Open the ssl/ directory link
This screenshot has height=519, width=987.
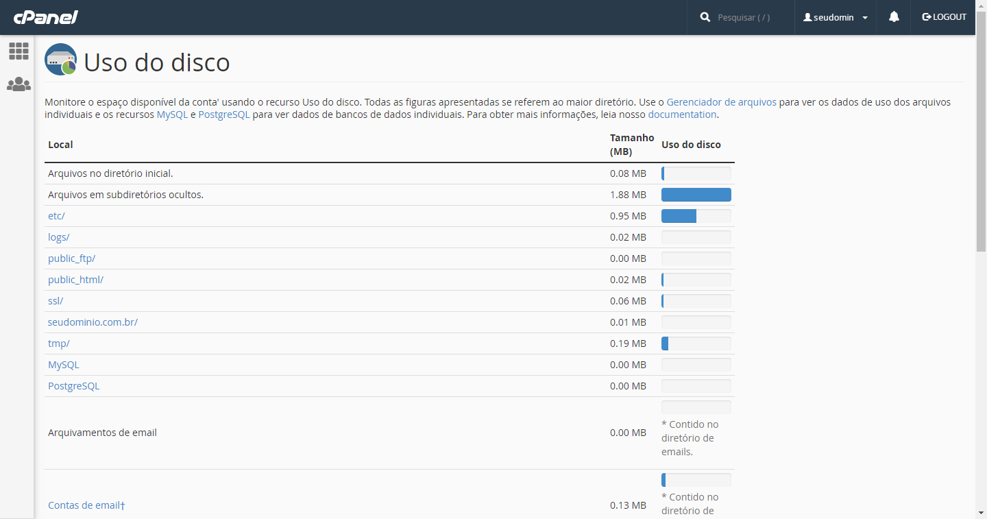[x=56, y=301]
